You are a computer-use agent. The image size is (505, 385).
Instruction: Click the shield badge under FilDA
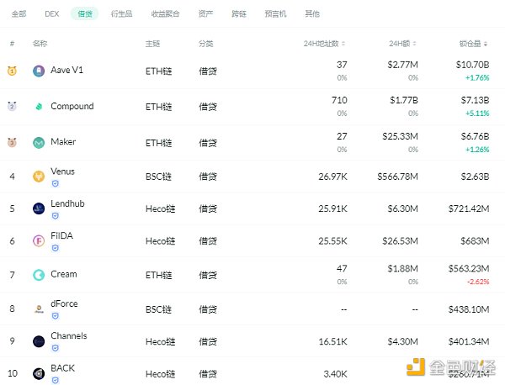pyautogui.click(x=55, y=248)
